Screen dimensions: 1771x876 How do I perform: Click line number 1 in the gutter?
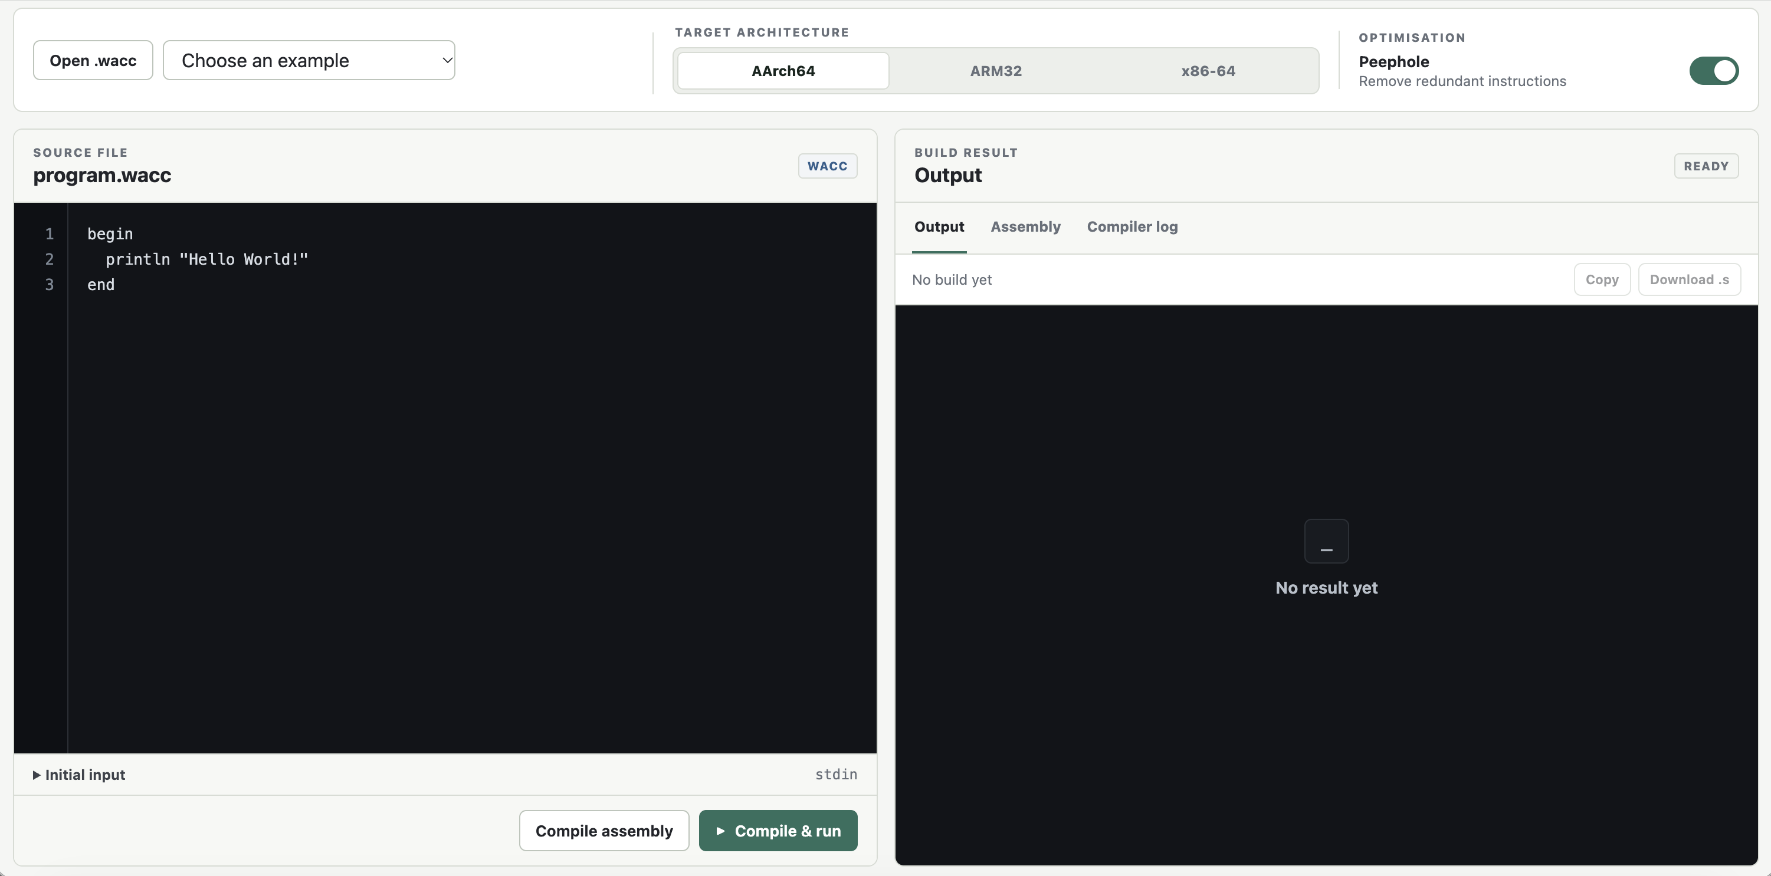50,233
